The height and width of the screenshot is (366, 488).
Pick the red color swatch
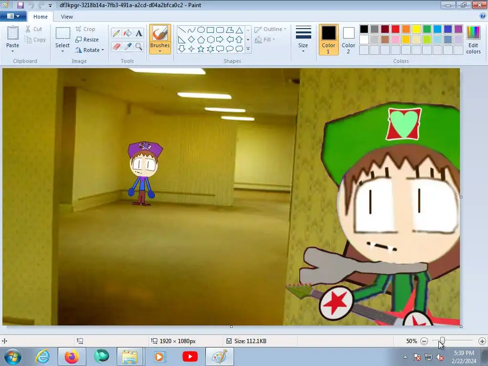[x=396, y=29]
